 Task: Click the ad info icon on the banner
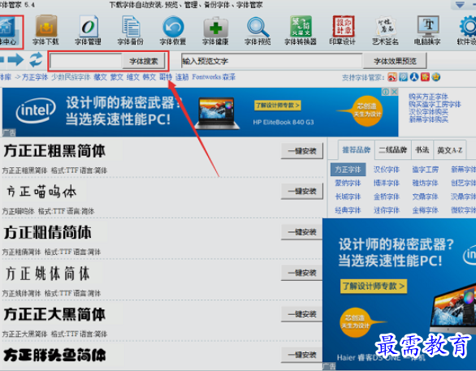pos(386,92)
